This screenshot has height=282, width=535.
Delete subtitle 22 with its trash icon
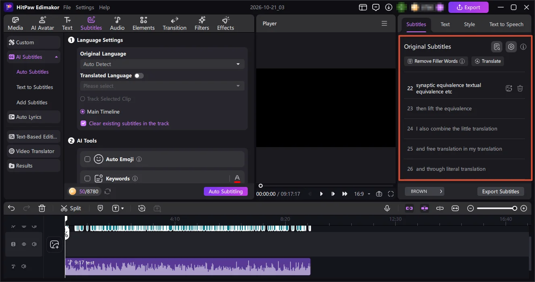pyautogui.click(x=520, y=88)
